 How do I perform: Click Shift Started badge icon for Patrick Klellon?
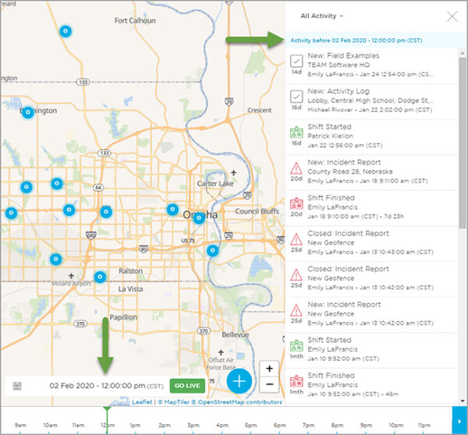tap(296, 133)
